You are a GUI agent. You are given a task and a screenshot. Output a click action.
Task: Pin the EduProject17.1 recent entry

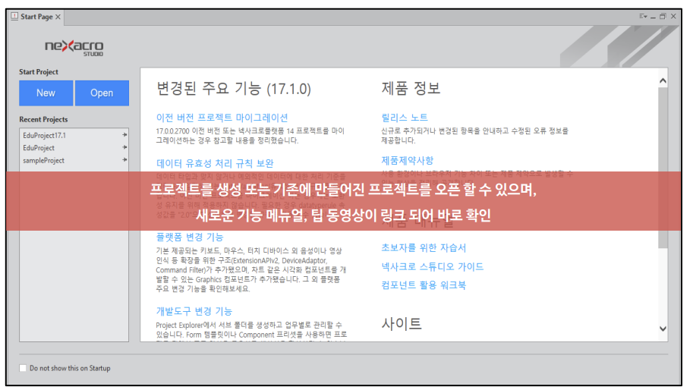[124, 135]
